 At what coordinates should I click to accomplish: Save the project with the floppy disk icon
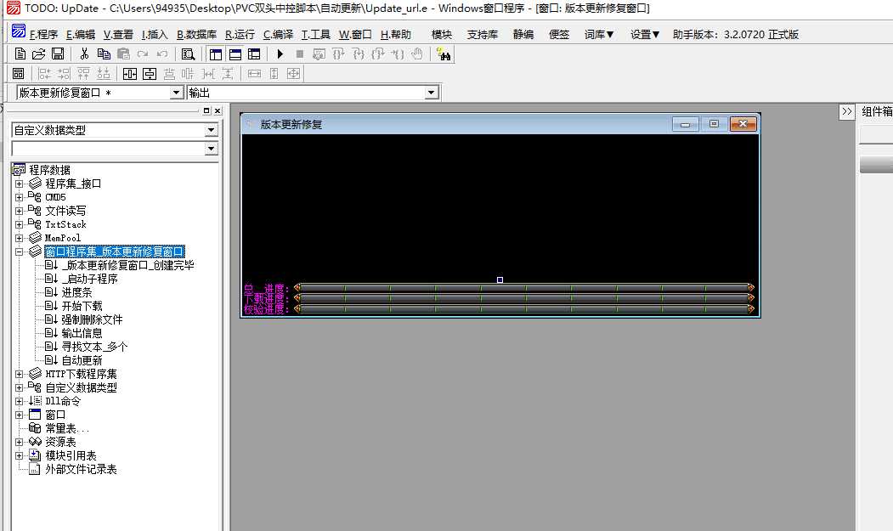tap(58, 54)
